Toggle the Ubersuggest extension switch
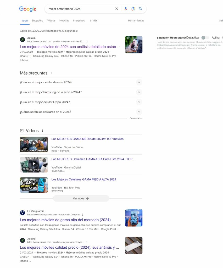Viewport: 223px width, 268px height. point(205,38)
